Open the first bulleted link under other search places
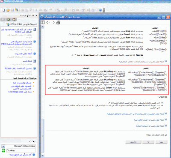Image resolution: width=171 pixels, height=158 pixels. click(22, 83)
